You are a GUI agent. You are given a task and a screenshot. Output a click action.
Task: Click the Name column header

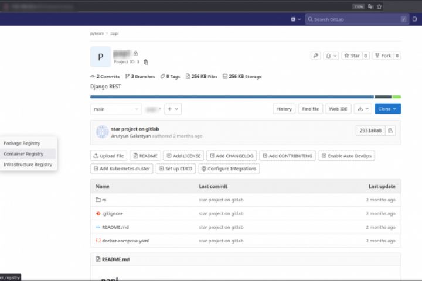click(103, 186)
